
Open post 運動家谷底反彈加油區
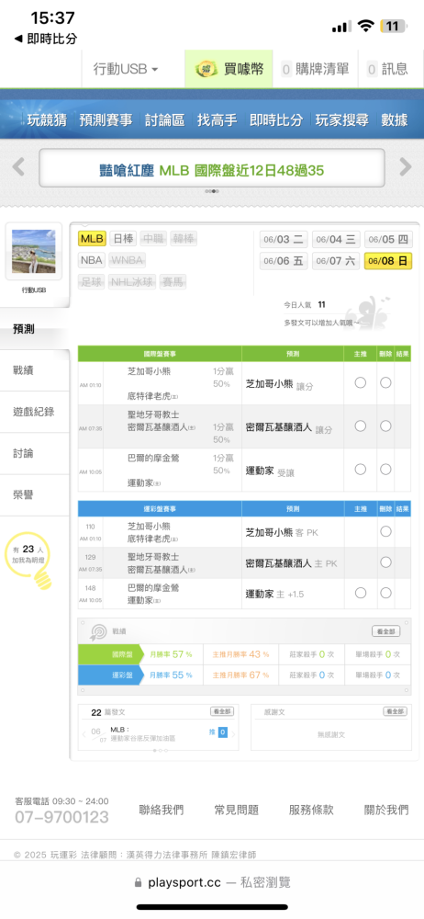[143, 739]
